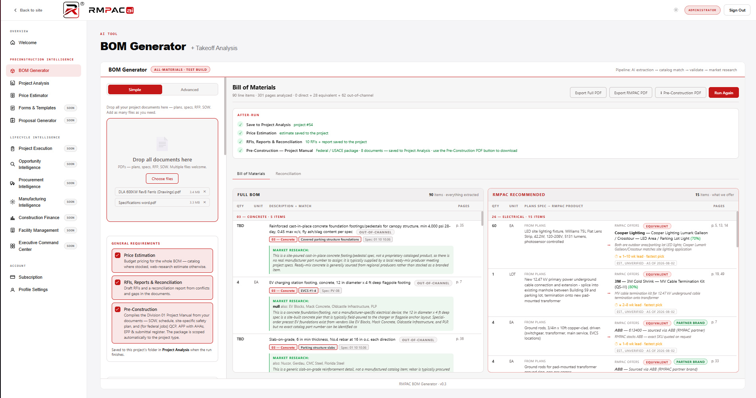
Task: Click the document icon in the drop zone
Action: (x=162, y=144)
